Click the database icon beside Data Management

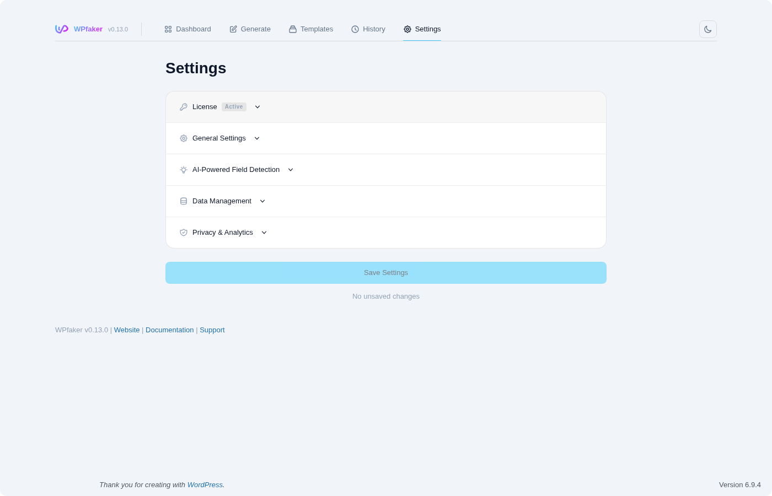point(184,201)
